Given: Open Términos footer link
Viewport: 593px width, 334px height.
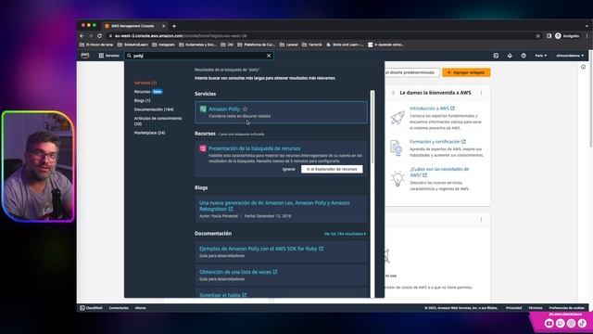Looking at the screenshot, I should (536, 308).
